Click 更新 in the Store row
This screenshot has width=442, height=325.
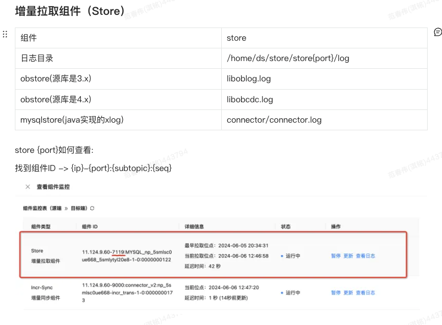348,256
